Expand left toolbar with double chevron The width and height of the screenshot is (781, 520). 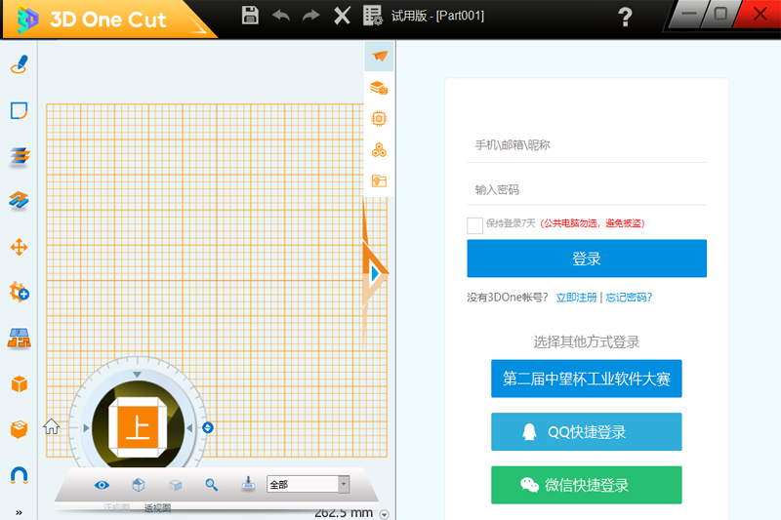18,512
